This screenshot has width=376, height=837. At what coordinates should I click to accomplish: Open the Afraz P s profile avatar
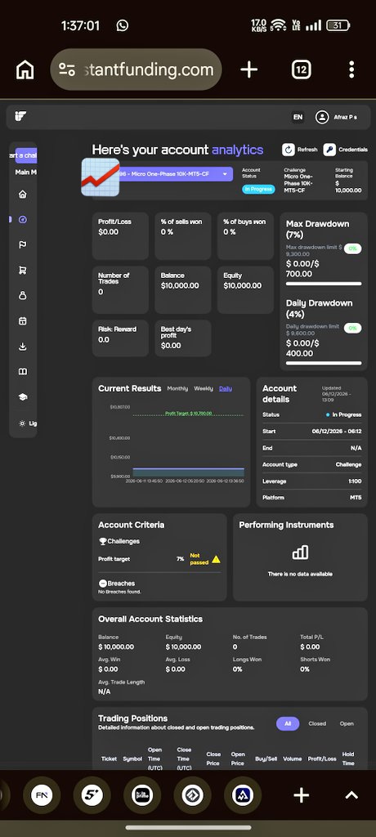pyautogui.click(x=321, y=117)
